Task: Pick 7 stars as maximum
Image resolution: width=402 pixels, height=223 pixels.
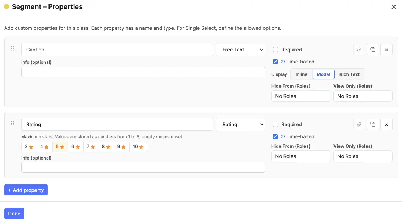Action: (91, 147)
